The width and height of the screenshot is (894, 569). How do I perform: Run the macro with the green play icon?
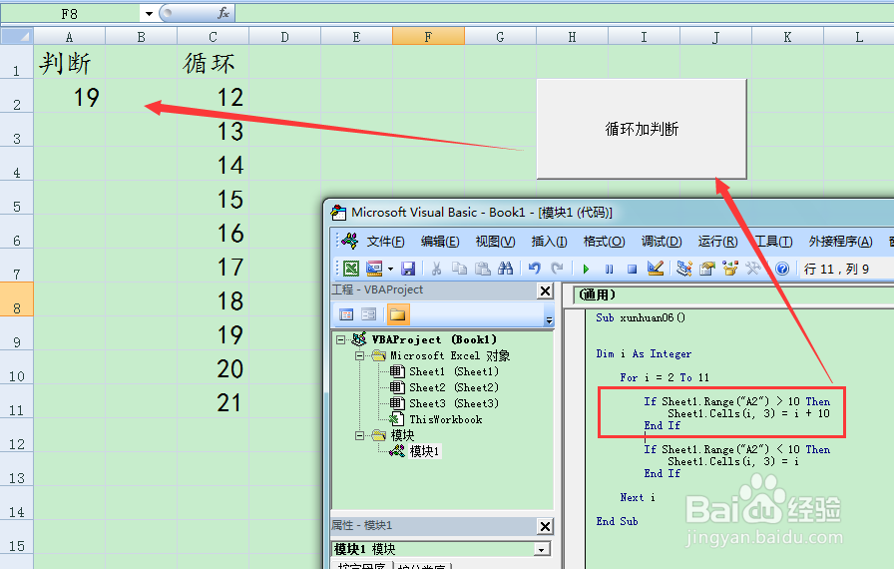click(586, 269)
